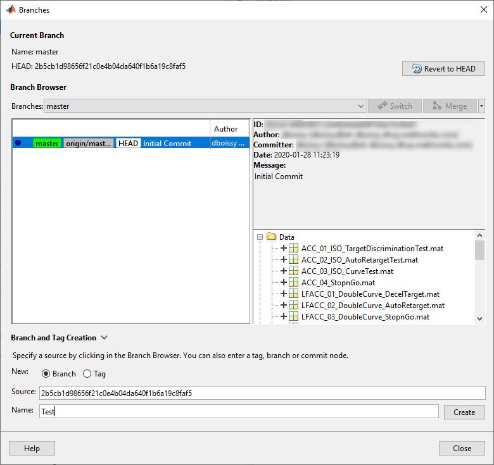Image resolution: width=494 pixels, height=465 pixels.
Task: Collapse the Branch and Tag Creation section
Action: click(104, 338)
